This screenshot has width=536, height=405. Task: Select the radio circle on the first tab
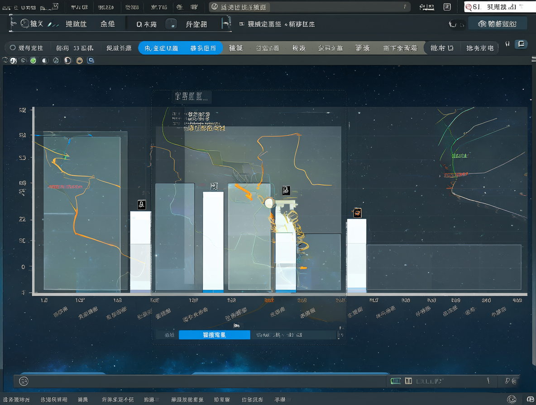click(13, 48)
